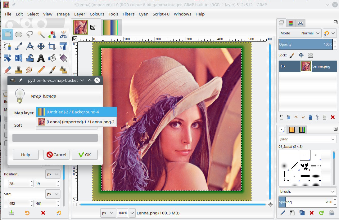Toggle lock position and size icon

pyautogui.click(x=301, y=55)
